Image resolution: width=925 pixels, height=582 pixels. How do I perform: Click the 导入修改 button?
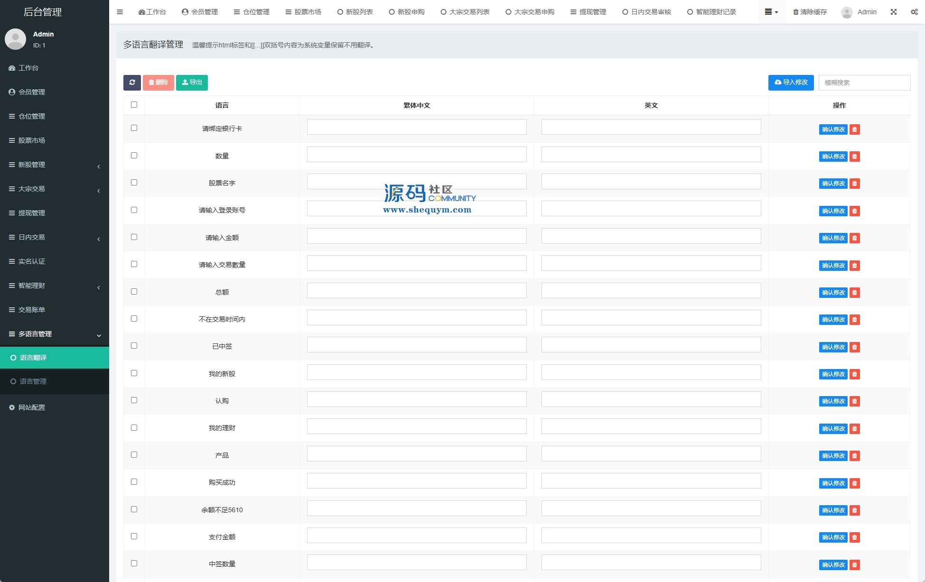pyautogui.click(x=791, y=83)
